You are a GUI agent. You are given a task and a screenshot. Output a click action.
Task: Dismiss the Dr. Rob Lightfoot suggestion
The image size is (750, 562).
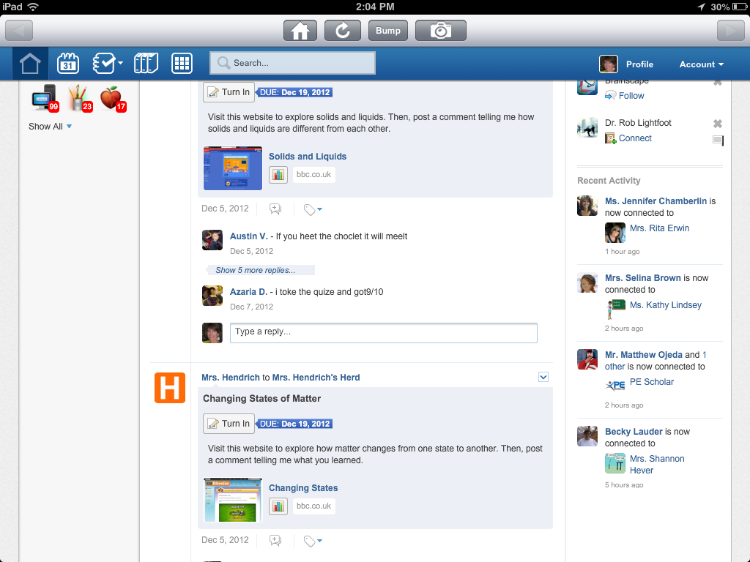point(718,124)
